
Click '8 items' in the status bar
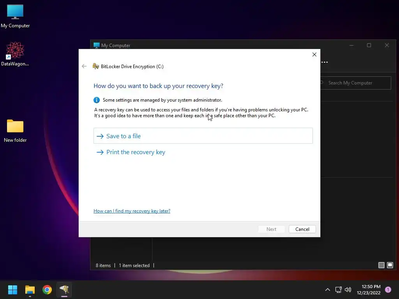pyautogui.click(x=103, y=265)
